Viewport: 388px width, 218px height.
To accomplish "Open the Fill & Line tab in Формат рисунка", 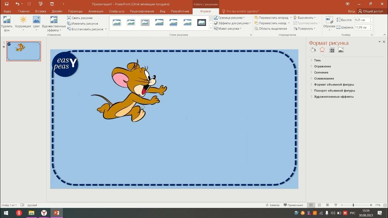I will tap(313, 50).
